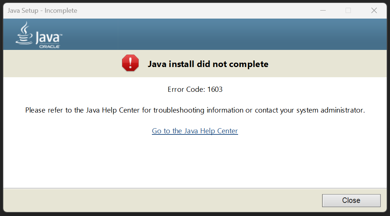The image size is (390, 216).
Task: Click the Java install did not complete heading
Action: pos(208,64)
